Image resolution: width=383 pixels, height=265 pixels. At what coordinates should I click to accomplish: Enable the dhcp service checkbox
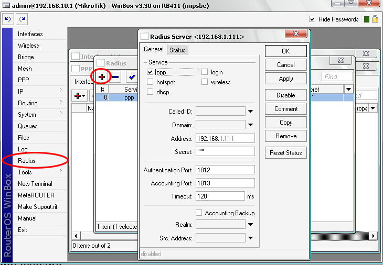pyautogui.click(x=150, y=92)
